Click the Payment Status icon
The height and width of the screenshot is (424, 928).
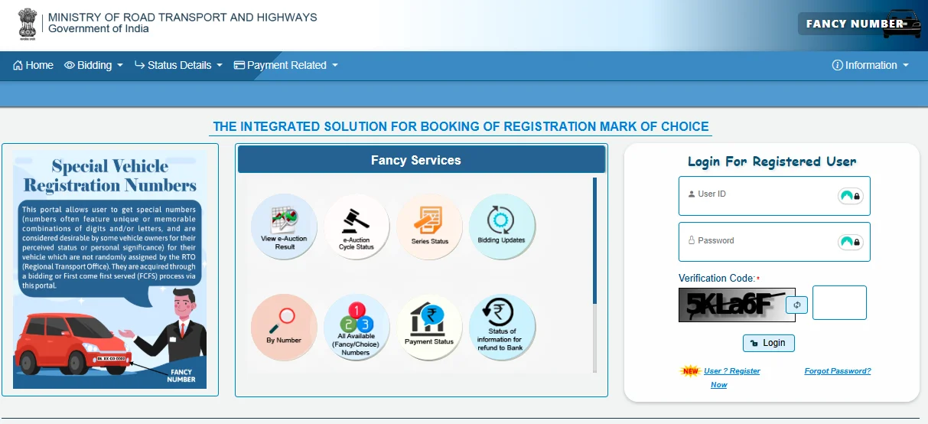(x=429, y=327)
